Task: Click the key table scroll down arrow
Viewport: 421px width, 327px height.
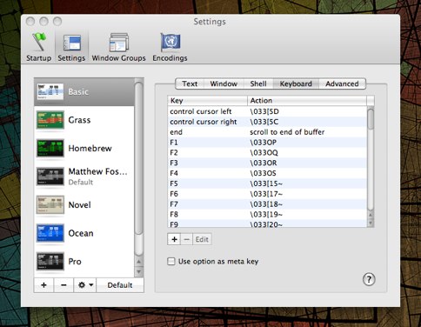Action: coord(371,223)
